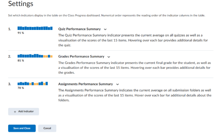
Task: Select the Quiz Performance Summary title
Action: pos(80,29)
